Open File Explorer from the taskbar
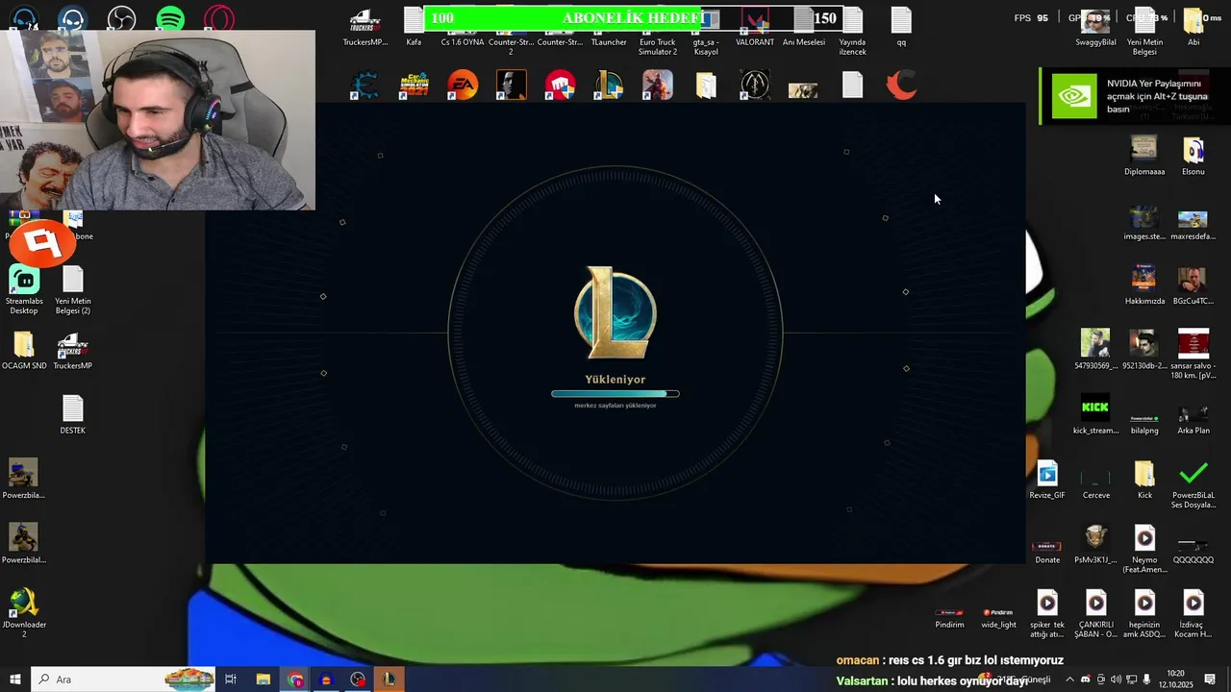This screenshot has height=692, width=1231. coord(263,680)
